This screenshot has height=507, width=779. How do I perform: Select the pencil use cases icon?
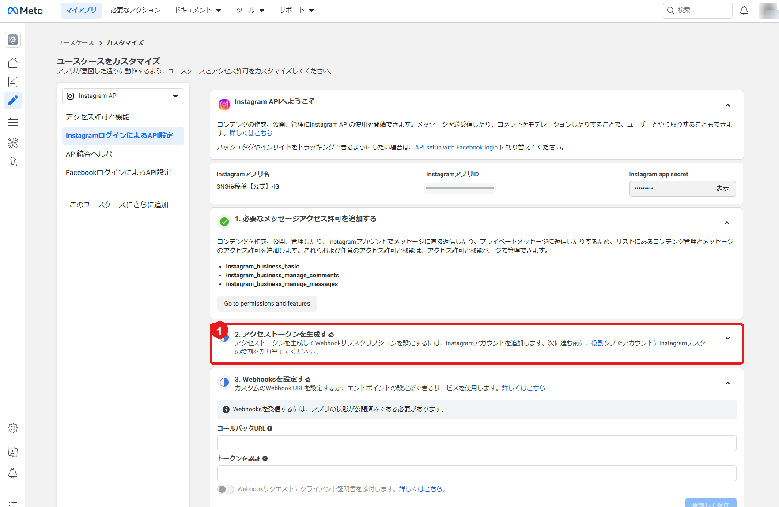(x=13, y=101)
